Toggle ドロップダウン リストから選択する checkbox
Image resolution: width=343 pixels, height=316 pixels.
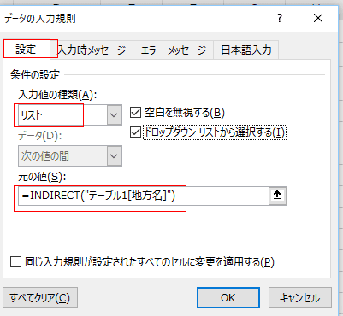(x=135, y=132)
